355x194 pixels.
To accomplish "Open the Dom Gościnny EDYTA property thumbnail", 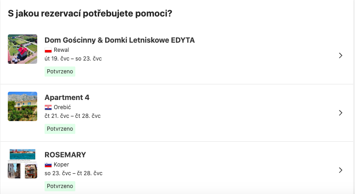I will tap(23, 49).
